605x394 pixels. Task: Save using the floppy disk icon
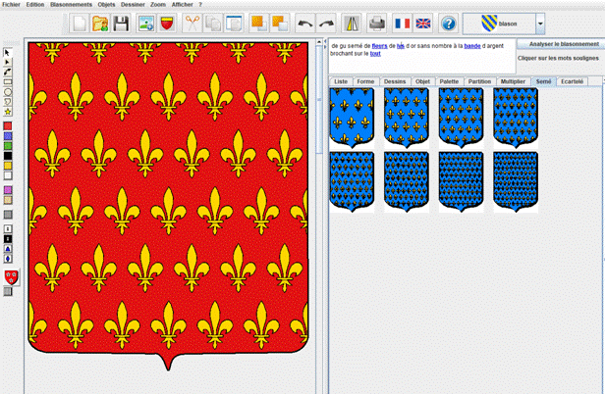coord(123,23)
